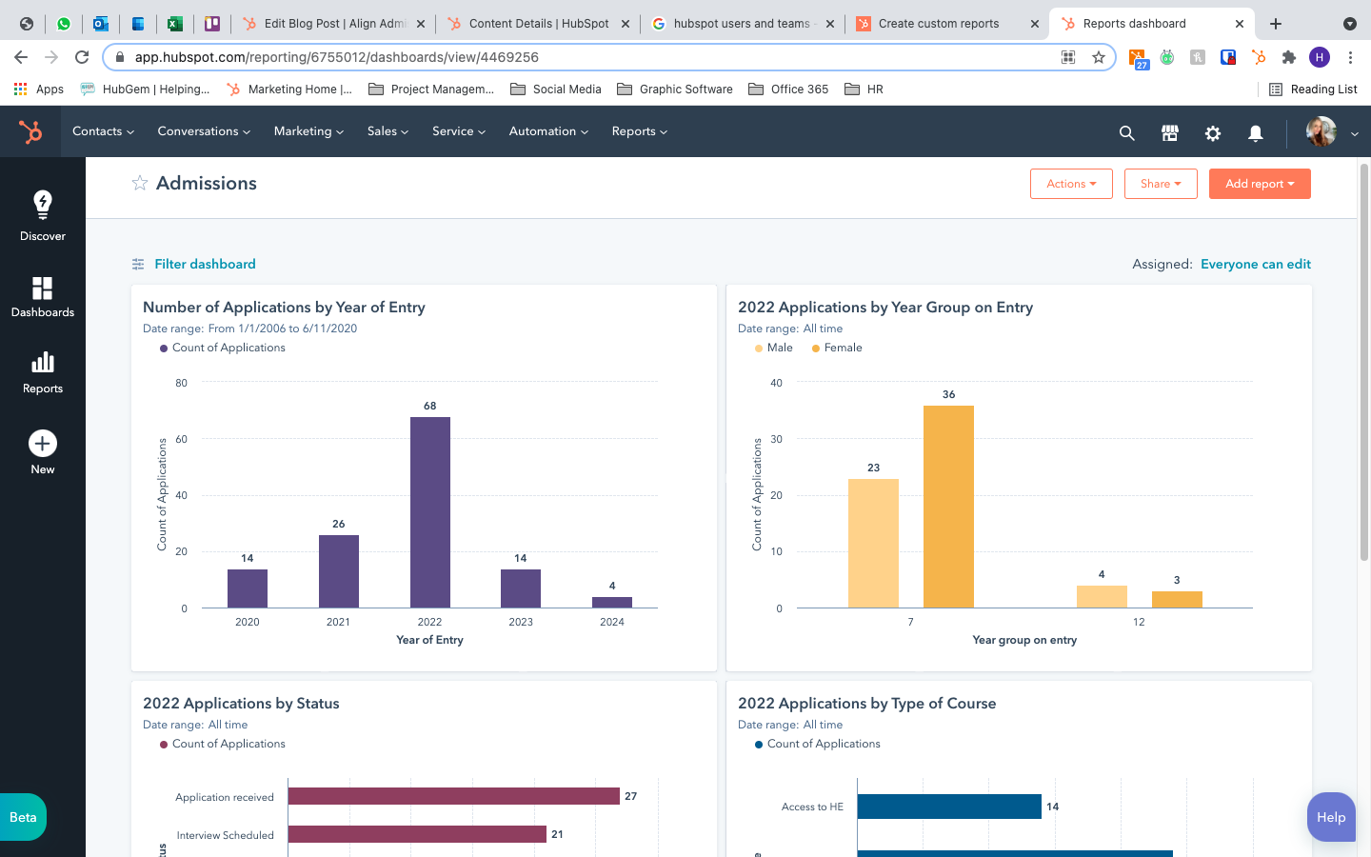The width and height of the screenshot is (1371, 857).
Task: Switch to Create custom reports tab
Action: (x=947, y=24)
